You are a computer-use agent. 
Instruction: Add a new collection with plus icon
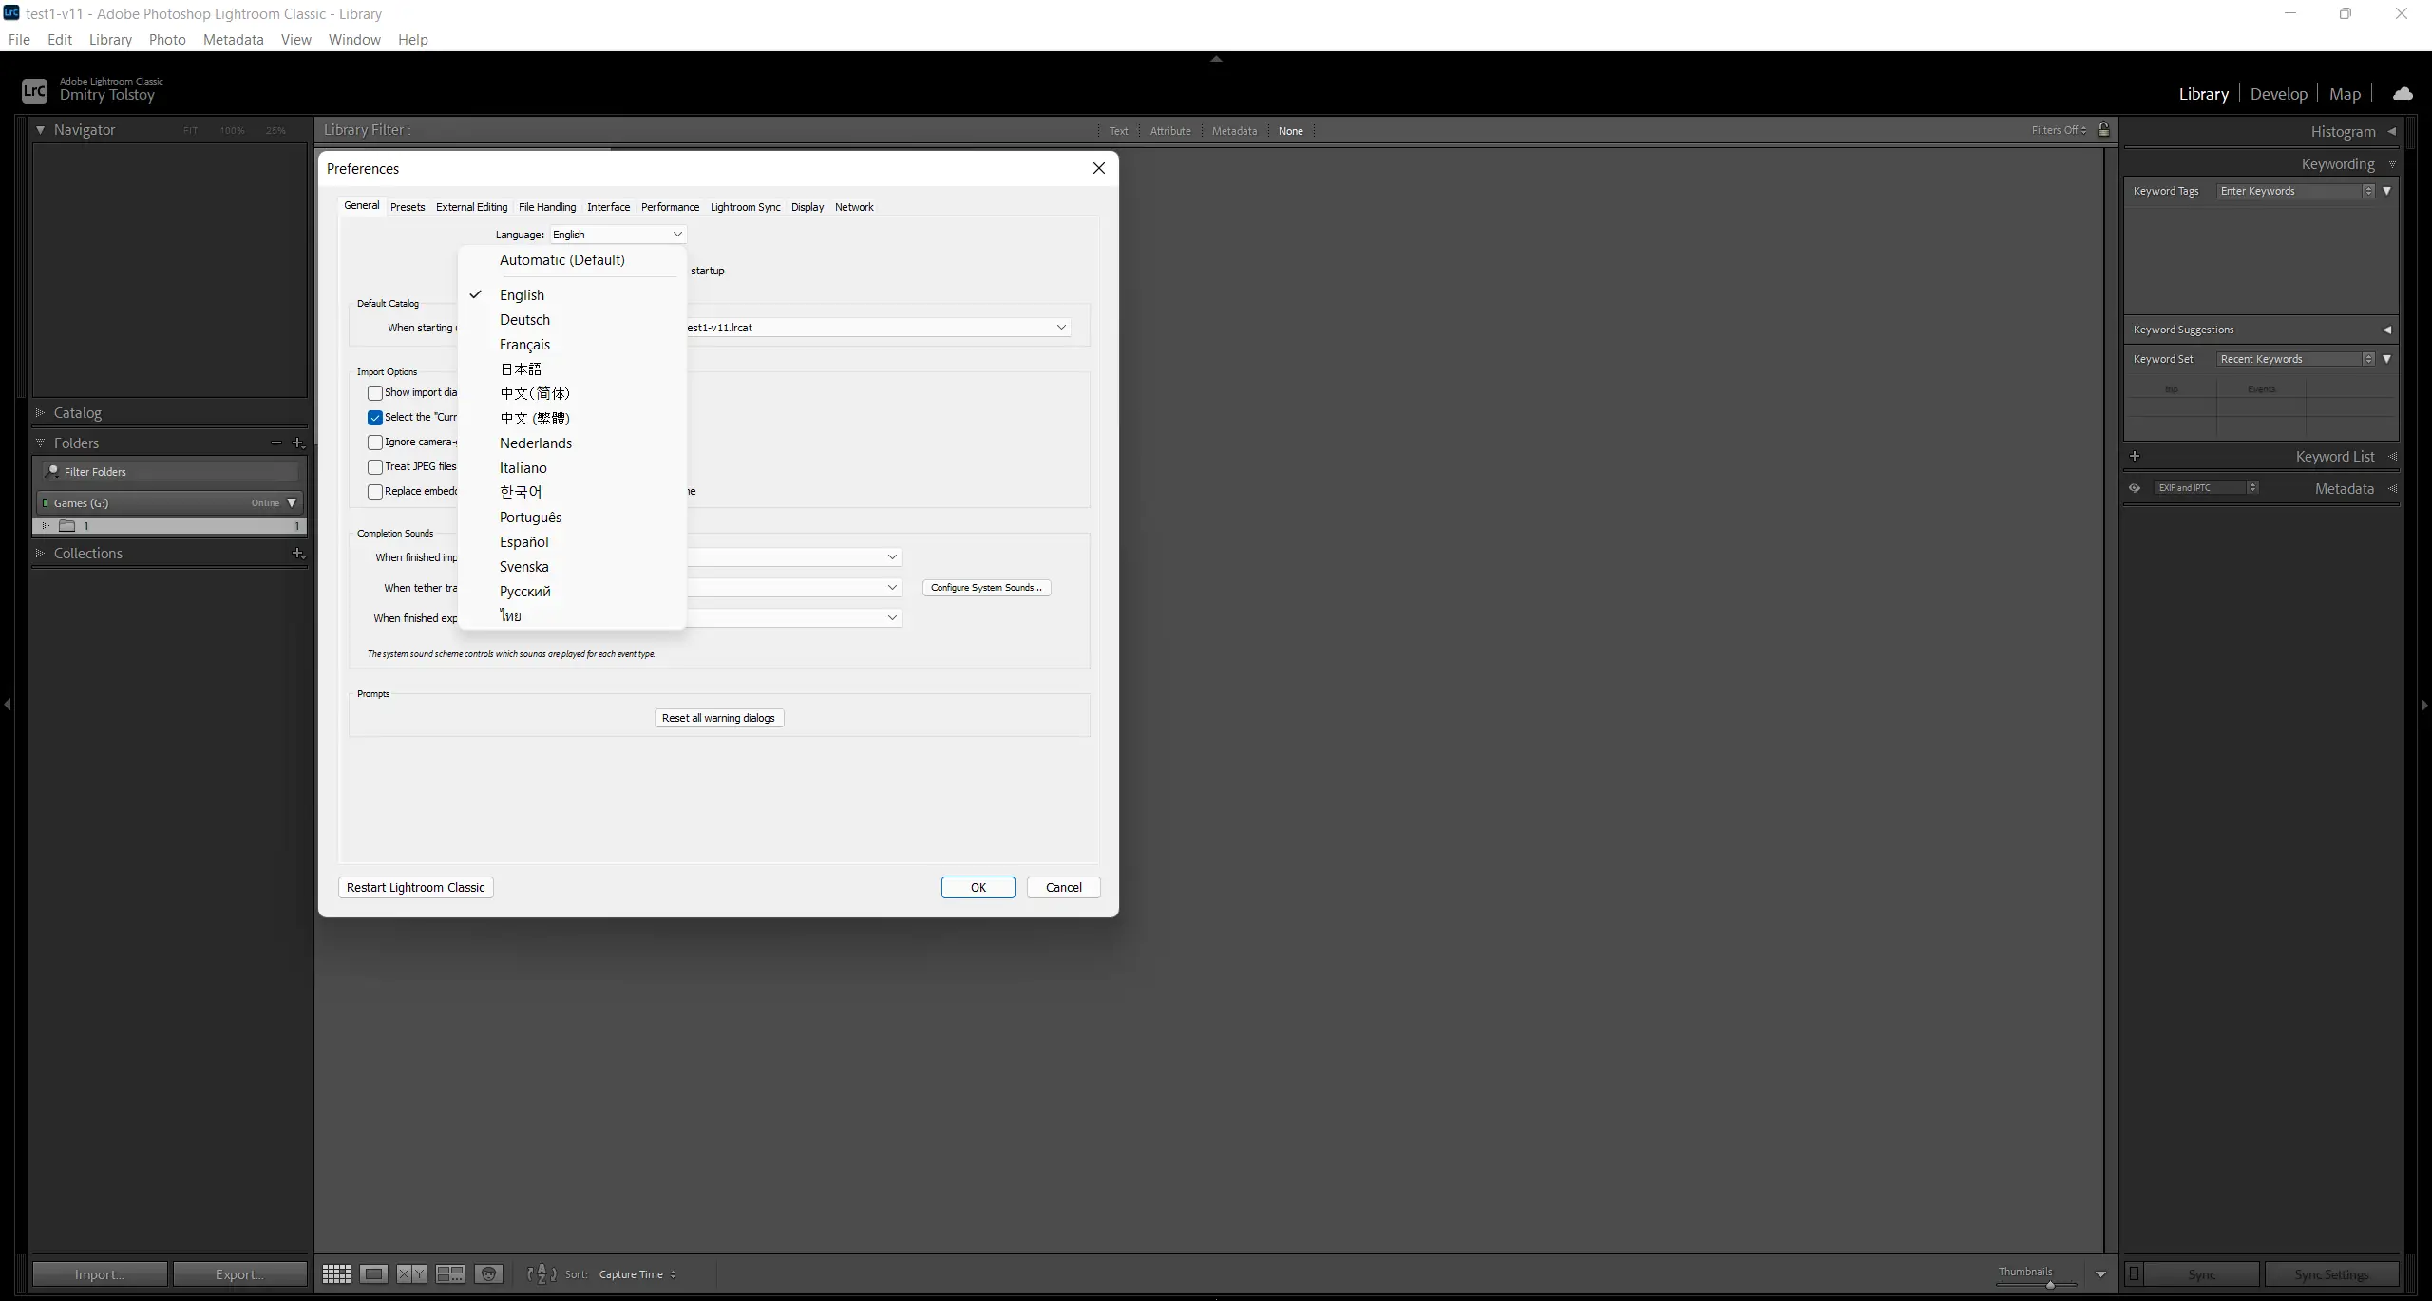[297, 553]
